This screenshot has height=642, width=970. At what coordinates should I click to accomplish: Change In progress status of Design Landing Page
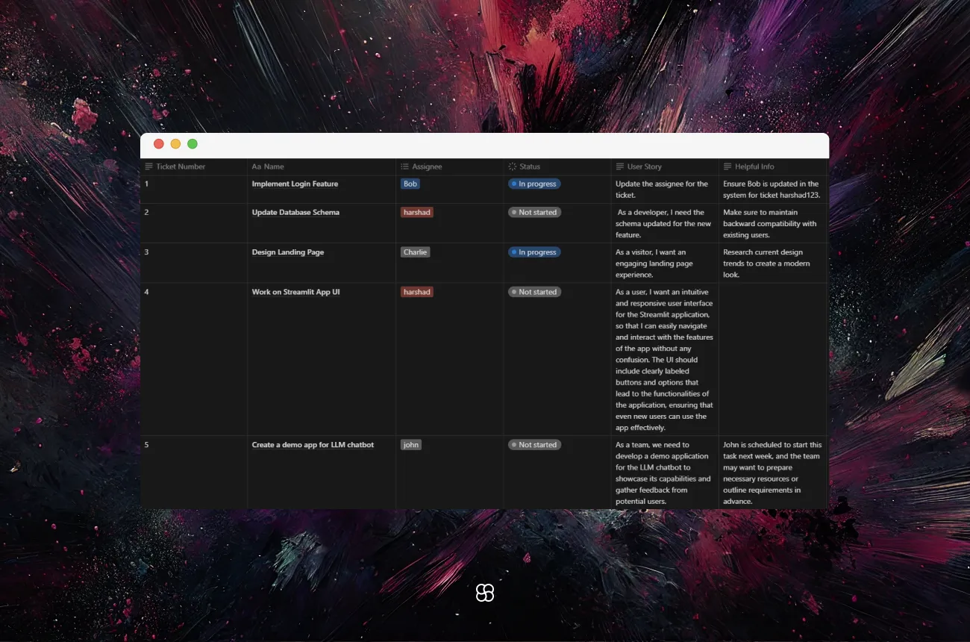tap(534, 252)
